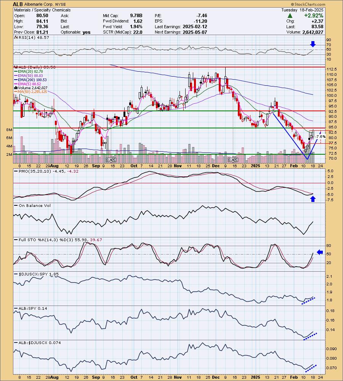Viewport: 343px width, 381px height.
Task: Click the header Volume value 2,642,027
Action: pos(313,32)
